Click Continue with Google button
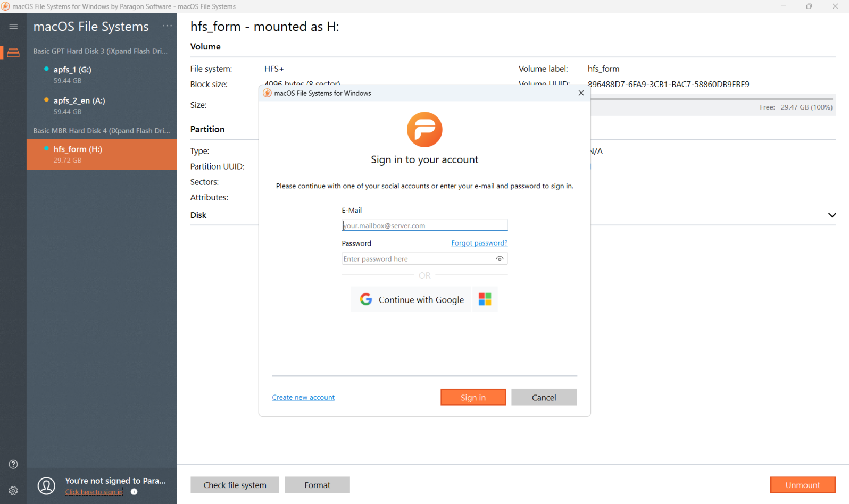The image size is (849, 504). point(411,299)
